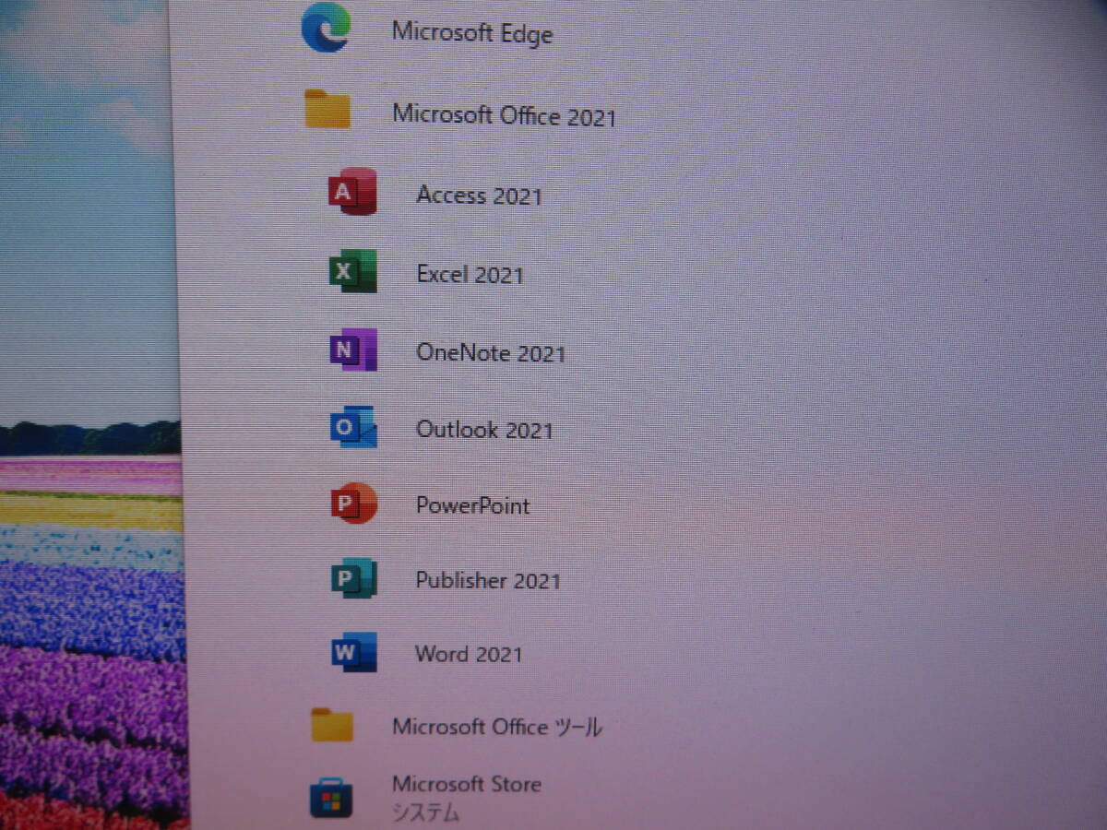
Task: Choose the "Outlook 2021" label
Action: point(484,429)
